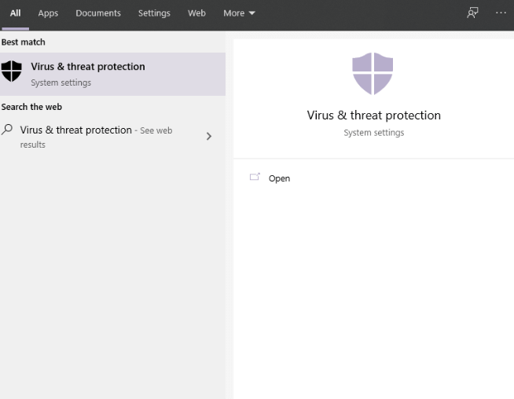Click the Search the web heading
Screen dimensions: 514x399
31,107
